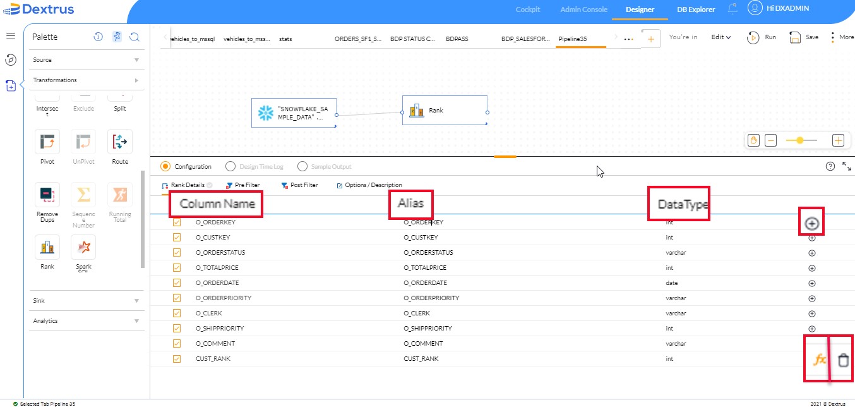The height and width of the screenshot is (407, 855).
Task: Click the add-component palette sidebar icon
Action: pos(11,86)
